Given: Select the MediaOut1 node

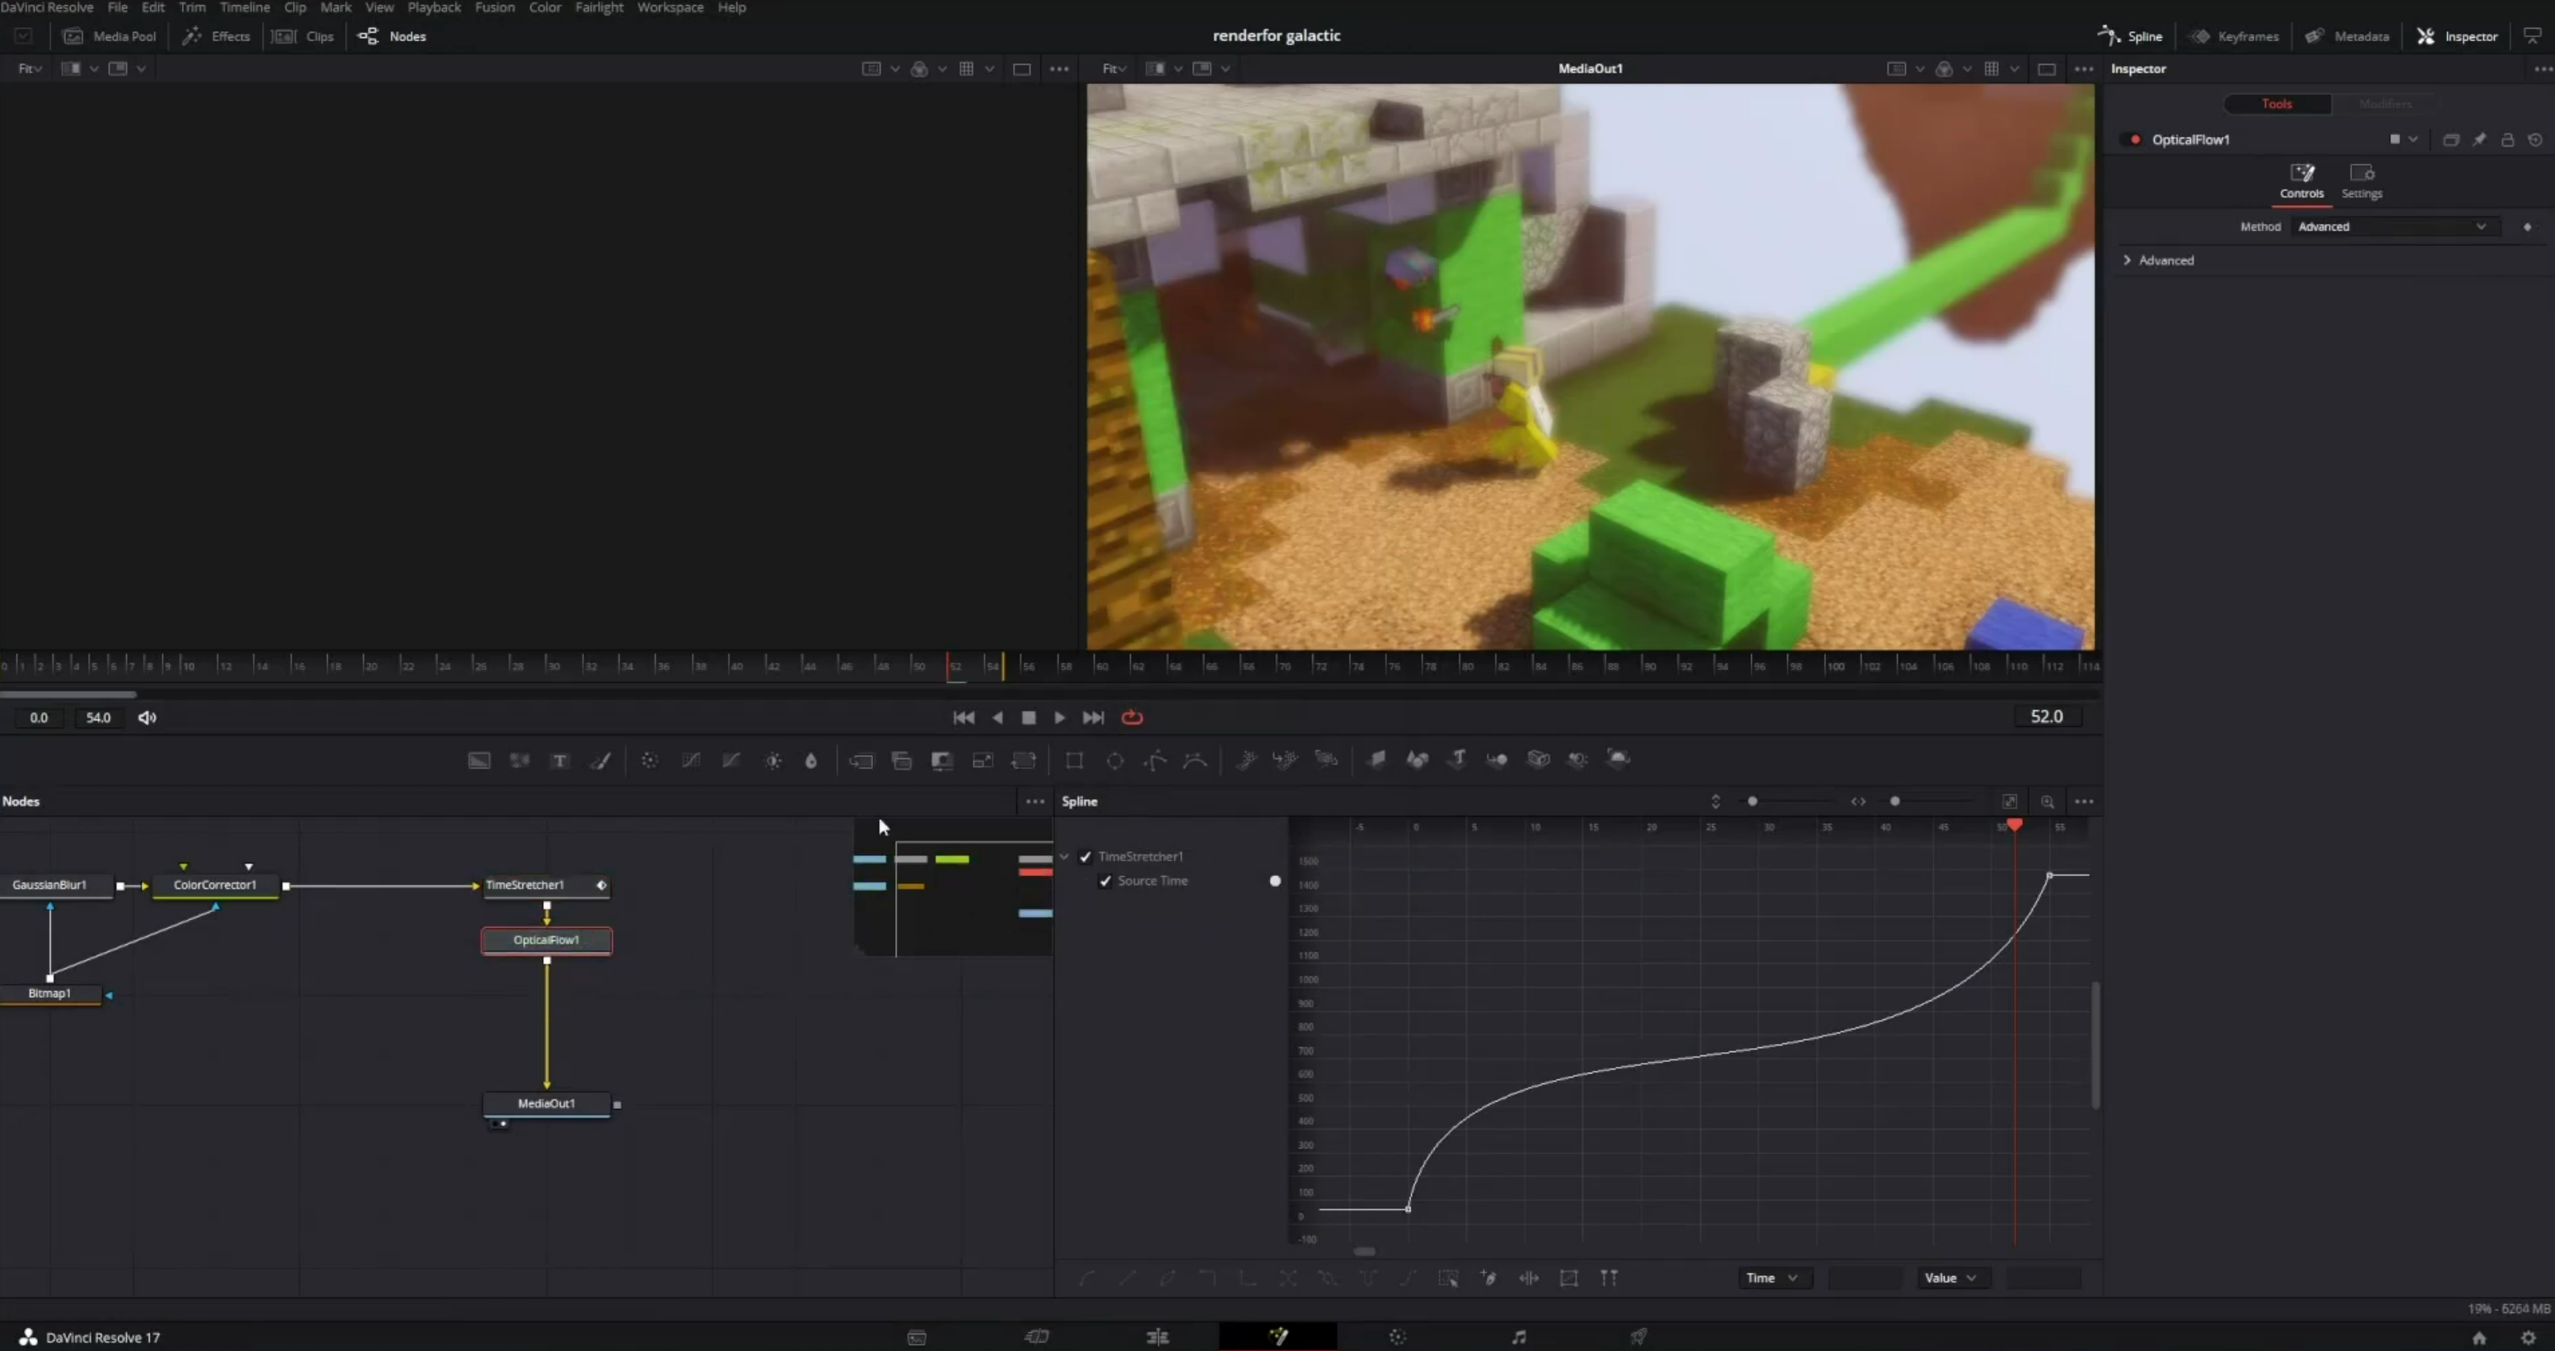Looking at the screenshot, I should coord(547,1103).
